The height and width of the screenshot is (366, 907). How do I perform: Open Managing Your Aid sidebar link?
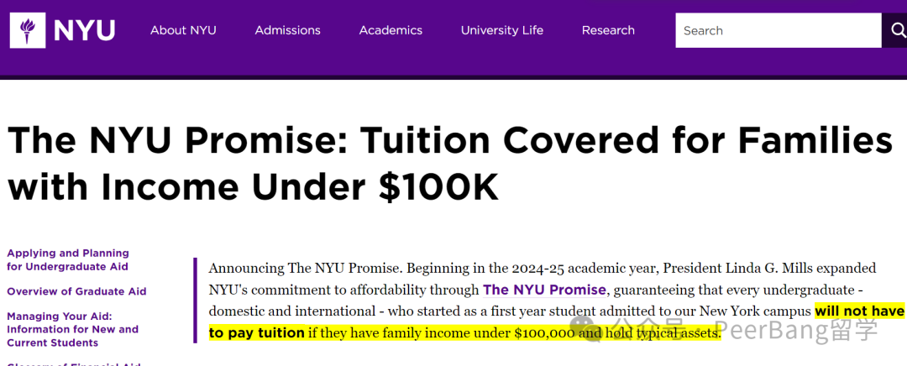[72, 330]
